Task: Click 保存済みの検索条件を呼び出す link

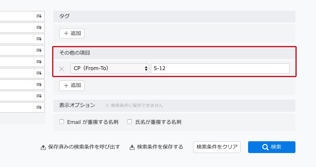Action: point(80,147)
